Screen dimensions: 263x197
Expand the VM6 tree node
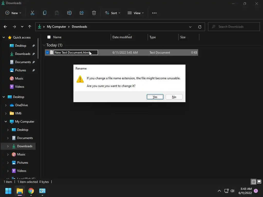pyautogui.click(x=6, y=113)
